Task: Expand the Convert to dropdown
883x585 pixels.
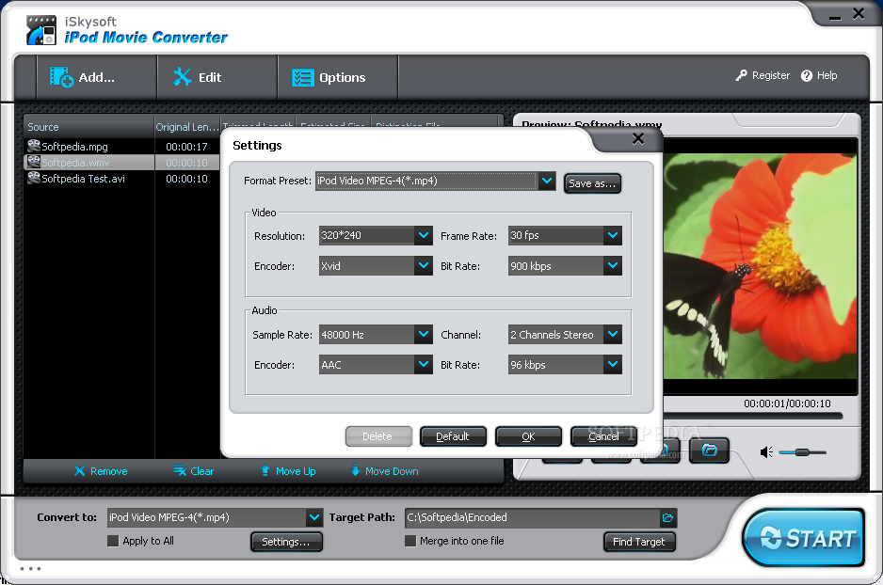Action: tap(314, 517)
